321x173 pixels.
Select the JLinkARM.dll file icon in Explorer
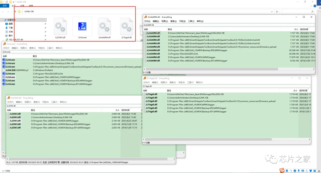[104, 27]
